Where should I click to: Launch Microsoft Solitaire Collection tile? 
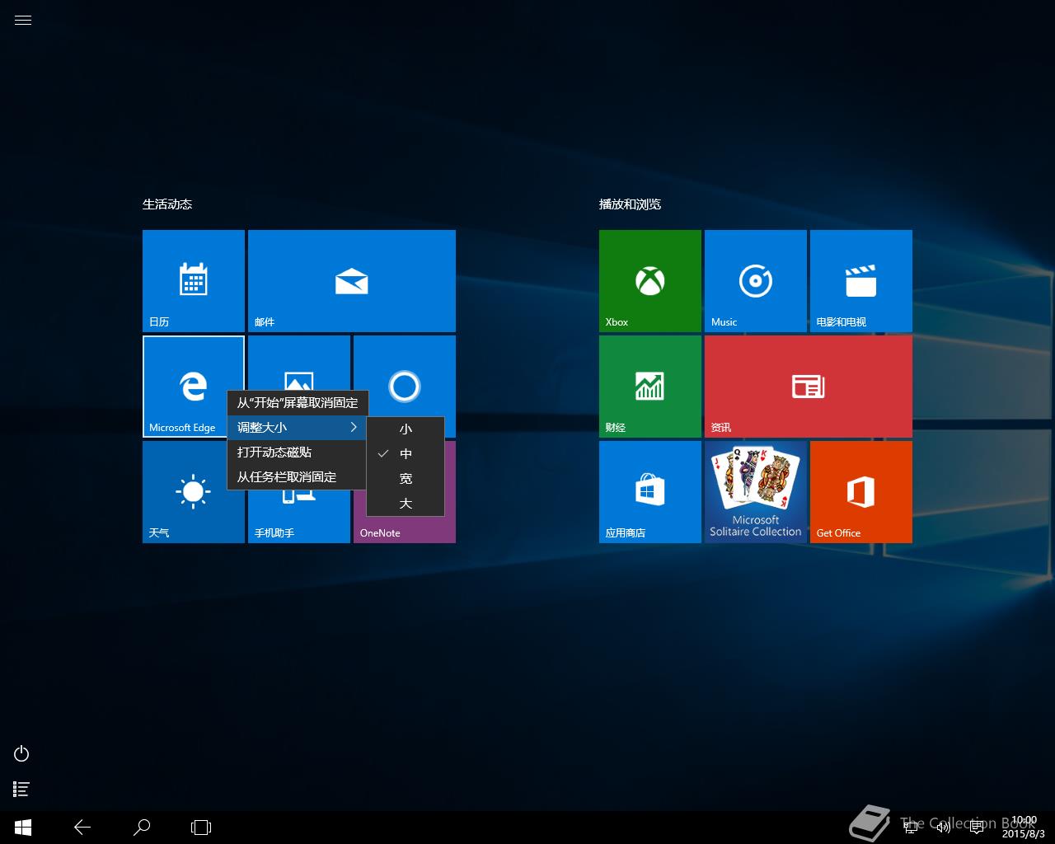(x=756, y=492)
